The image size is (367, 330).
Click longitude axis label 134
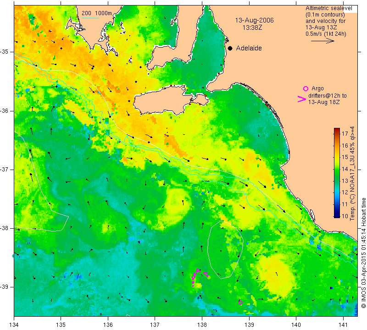coord(14,325)
